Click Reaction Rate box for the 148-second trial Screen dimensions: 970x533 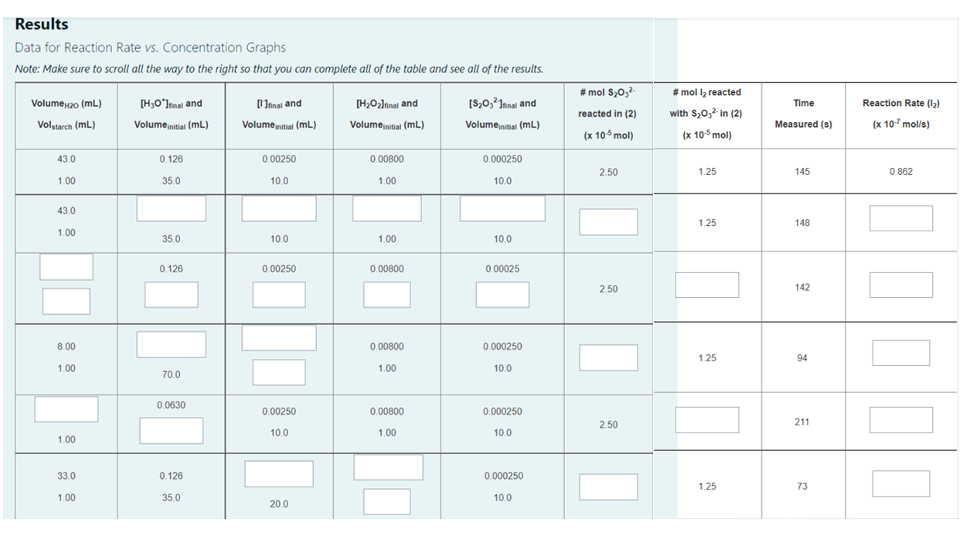(902, 217)
